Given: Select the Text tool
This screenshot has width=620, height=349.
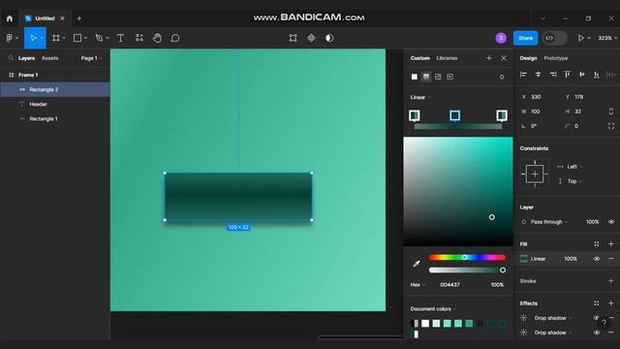Looking at the screenshot, I should pos(120,38).
